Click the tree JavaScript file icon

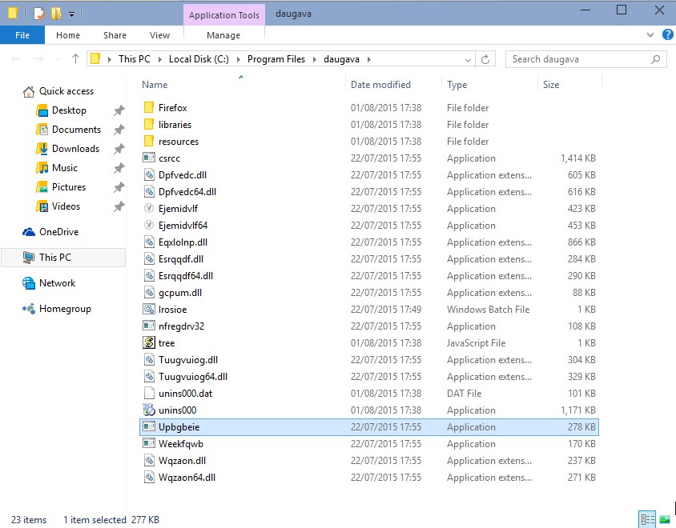[x=148, y=343]
